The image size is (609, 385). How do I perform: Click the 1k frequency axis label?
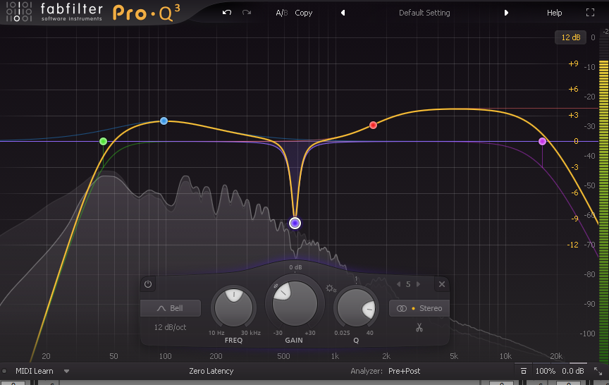click(x=335, y=356)
